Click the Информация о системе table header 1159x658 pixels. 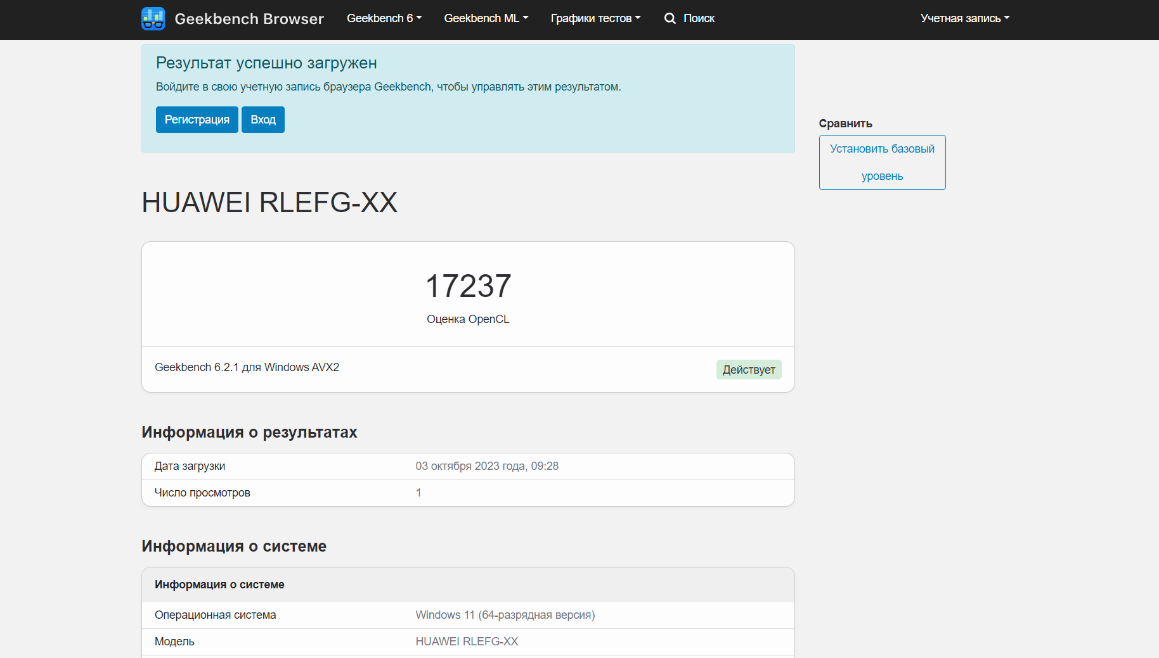click(468, 585)
